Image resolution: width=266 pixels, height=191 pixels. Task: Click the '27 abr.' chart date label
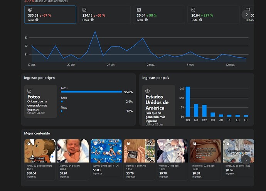(x=111, y=65)
